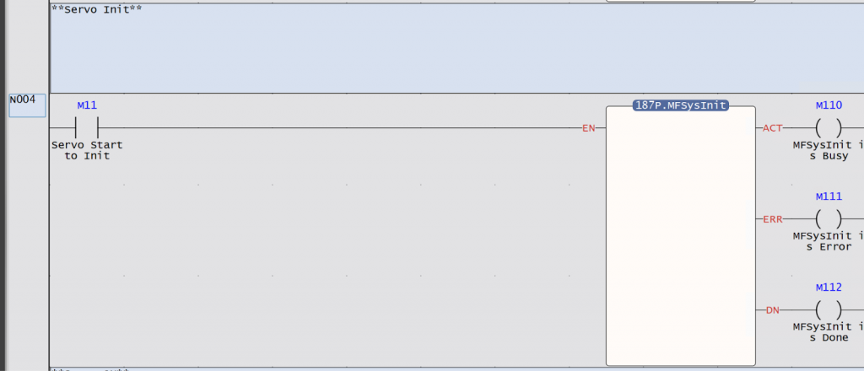The width and height of the screenshot is (864, 371).
Task: Select the 'MFSysInit is Error' description
Action: 829,242
